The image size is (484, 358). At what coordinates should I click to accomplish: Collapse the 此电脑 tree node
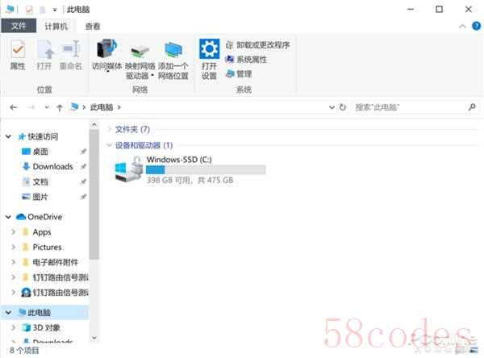[x=8, y=313]
